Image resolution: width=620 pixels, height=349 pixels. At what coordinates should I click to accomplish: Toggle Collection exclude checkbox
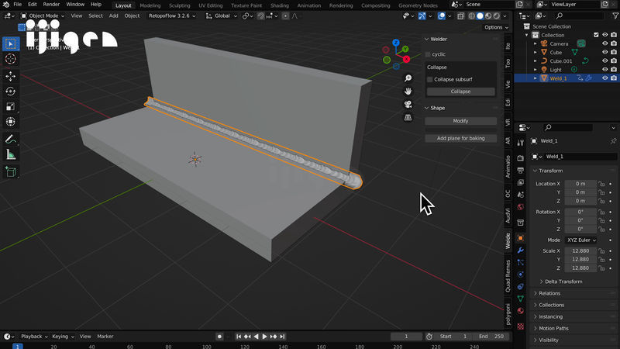click(x=596, y=35)
